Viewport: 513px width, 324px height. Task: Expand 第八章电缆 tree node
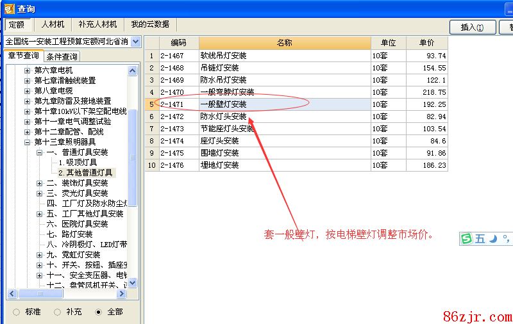coord(28,91)
